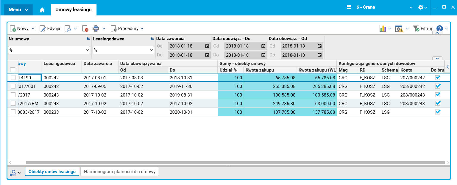Open the help dropdown arrow
This screenshot has width=457, height=185.
click(x=446, y=29)
